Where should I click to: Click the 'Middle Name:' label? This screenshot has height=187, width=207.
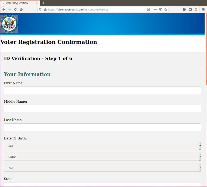coord(15,102)
